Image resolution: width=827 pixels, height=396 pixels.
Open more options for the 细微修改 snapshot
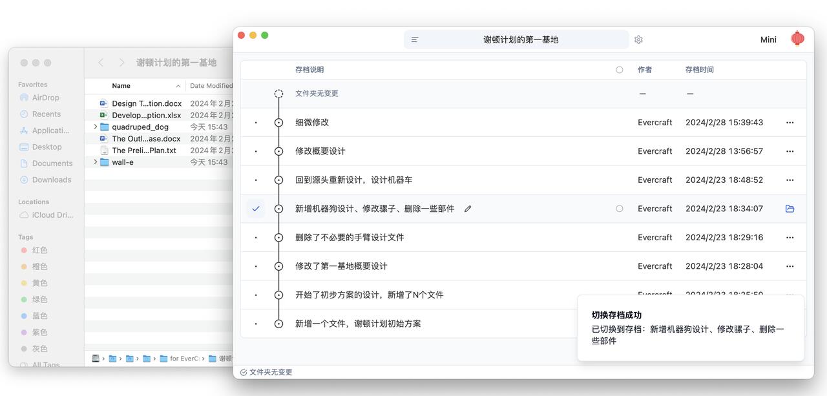pos(790,122)
